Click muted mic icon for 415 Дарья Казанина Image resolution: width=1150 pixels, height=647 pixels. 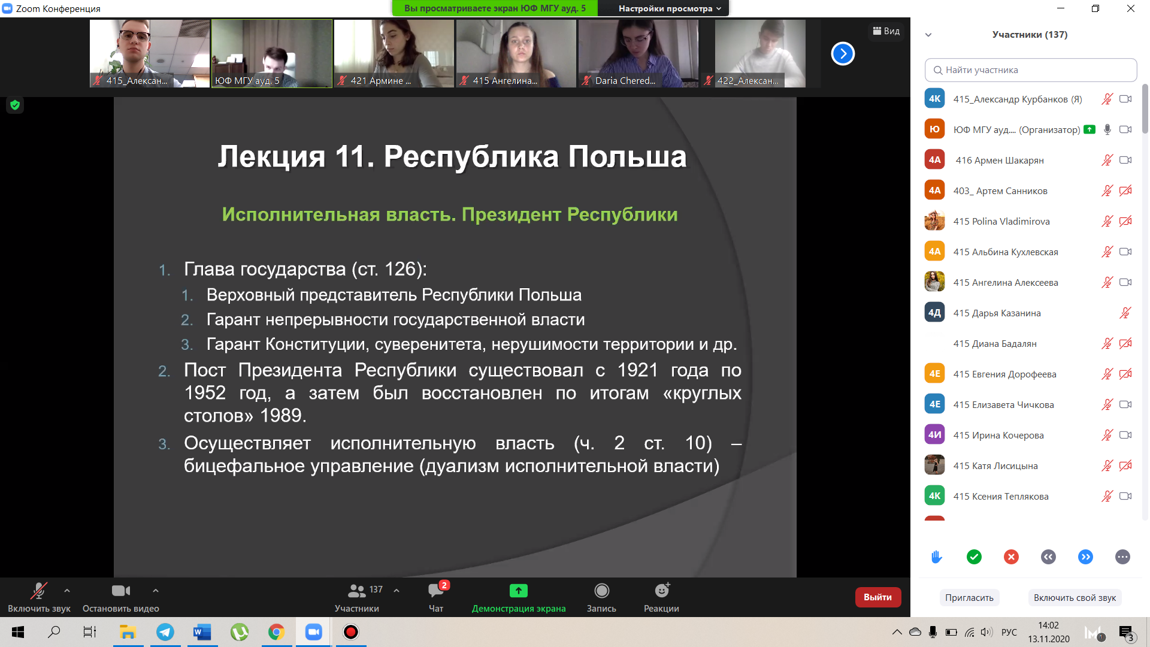coord(1125,313)
